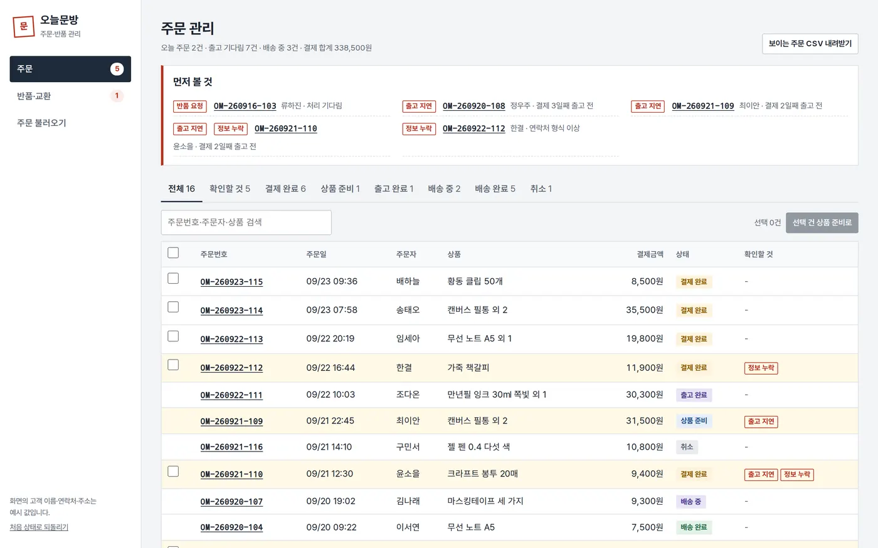Open the 주문 불러오기 sidebar menu
Viewport: 878px width, 548px height.
[x=70, y=123]
